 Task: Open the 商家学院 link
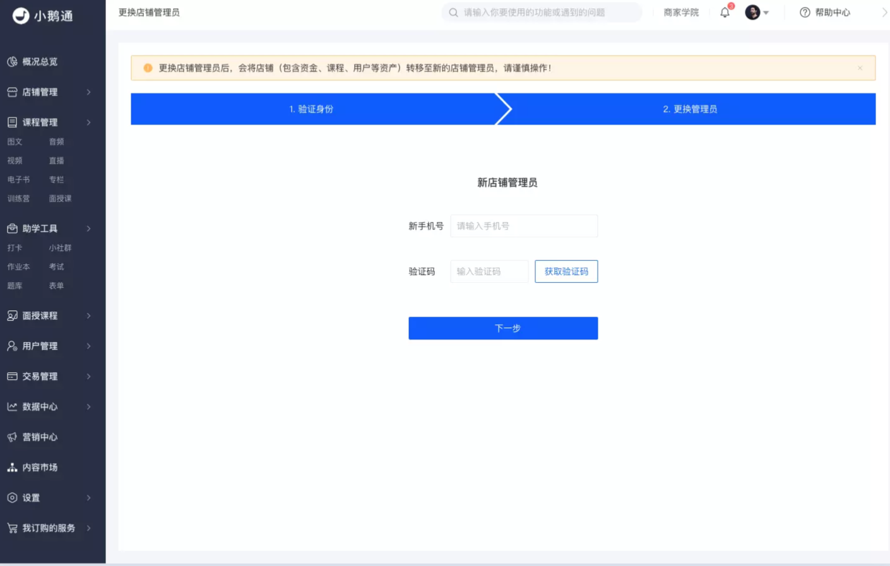(681, 13)
